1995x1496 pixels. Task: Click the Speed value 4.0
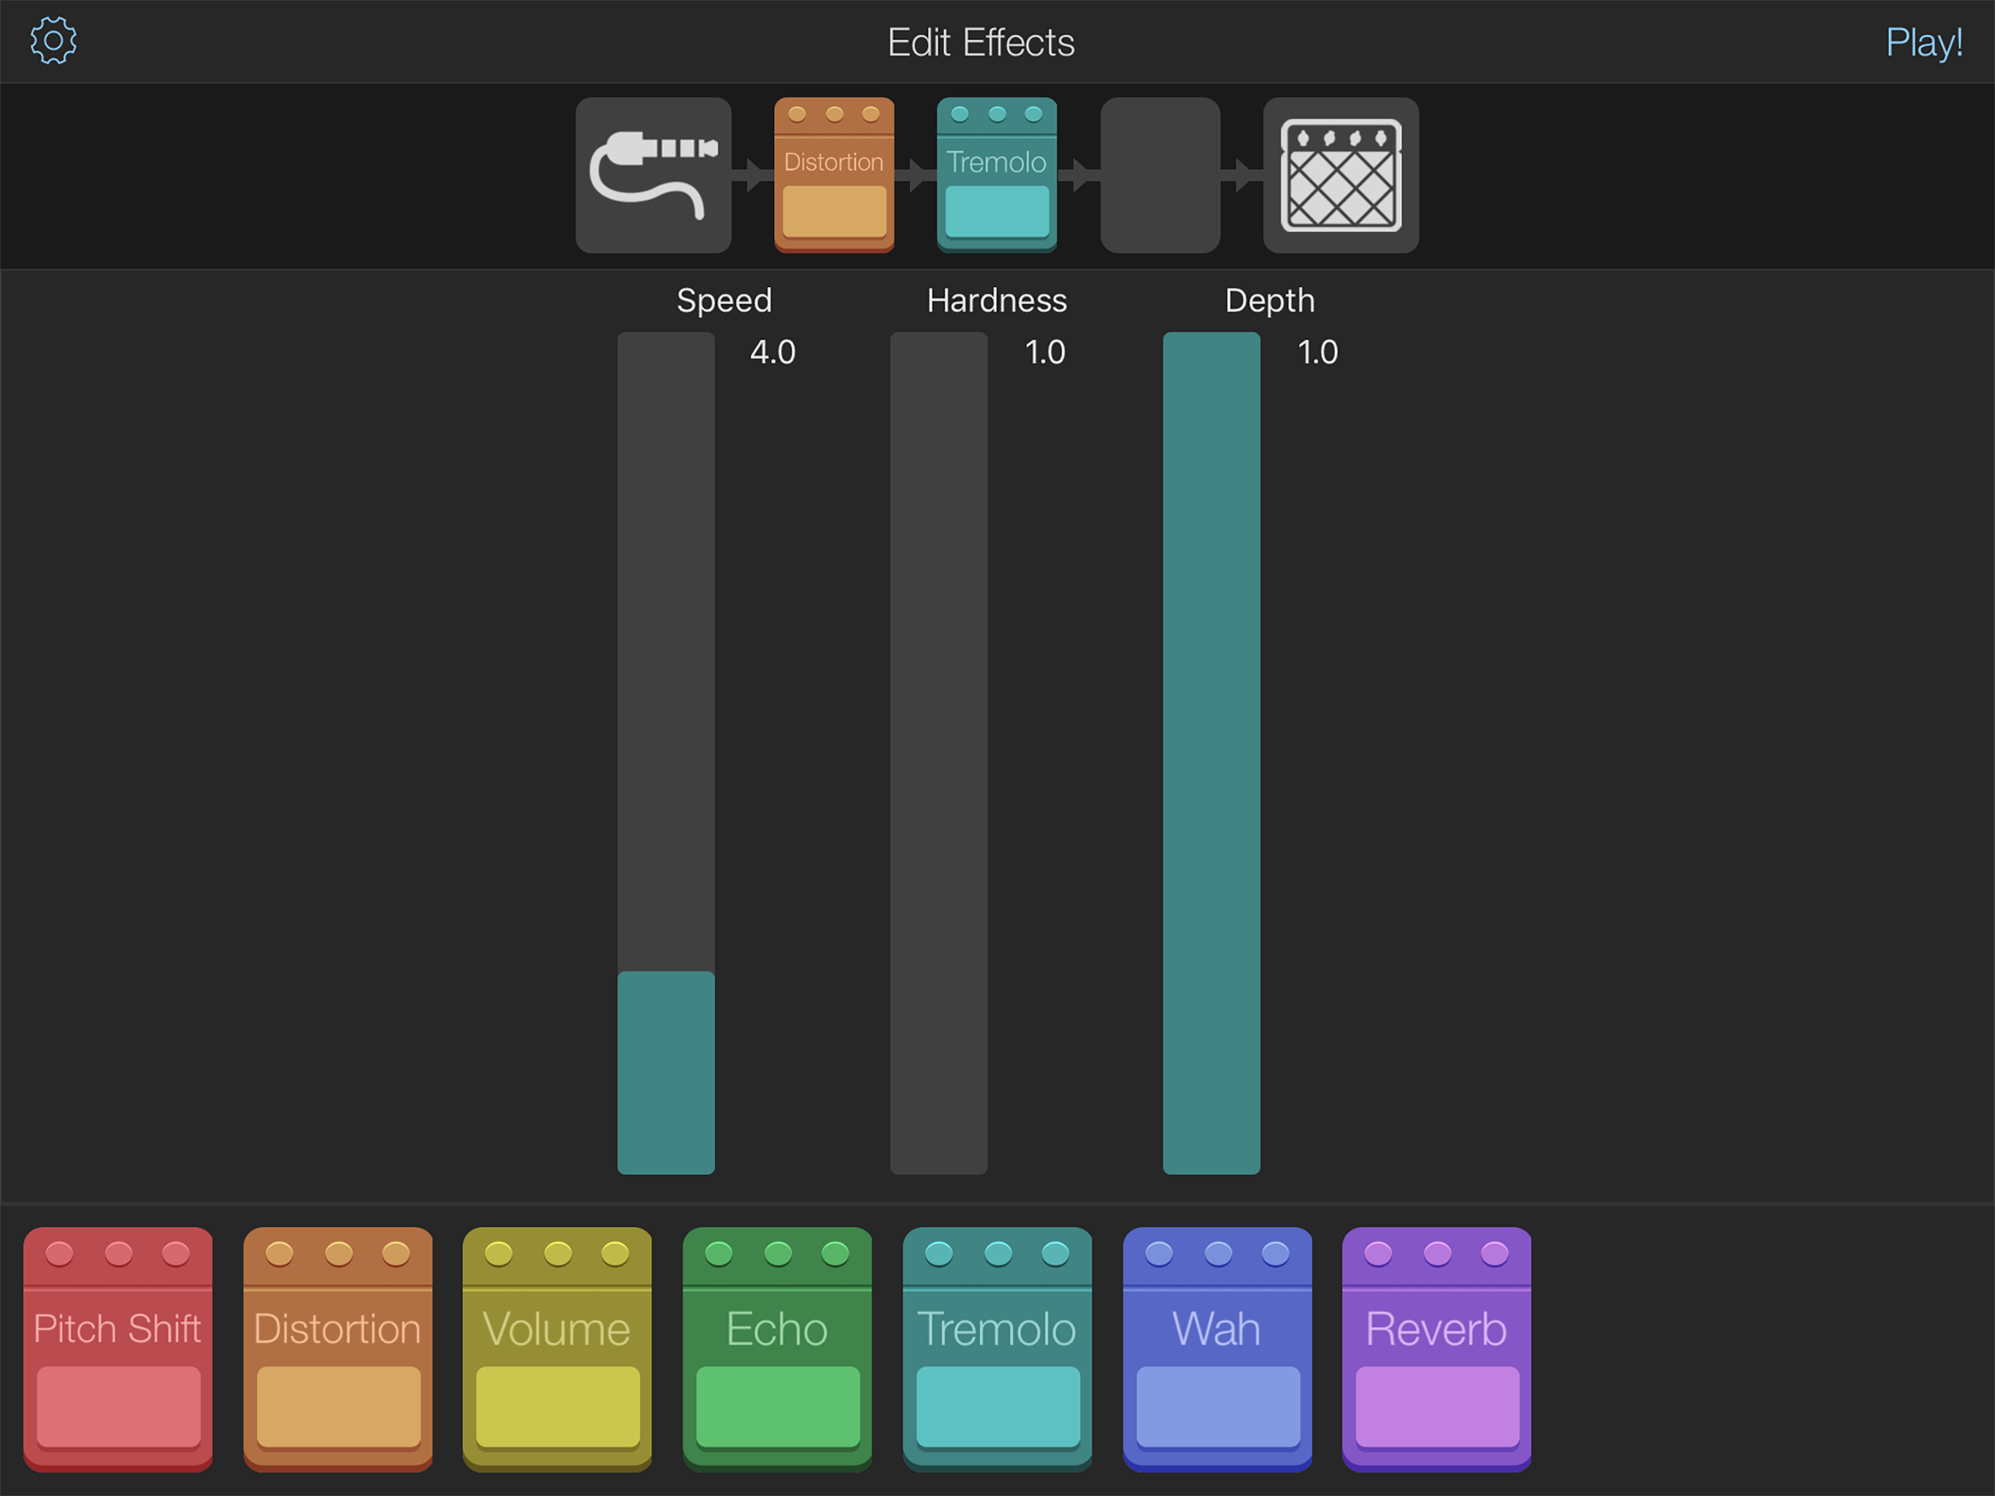pyautogui.click(x=772, y=352)
